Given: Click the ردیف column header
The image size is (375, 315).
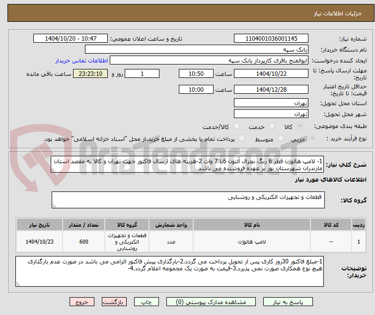Looking at the screenshot, I should [359, 225].
